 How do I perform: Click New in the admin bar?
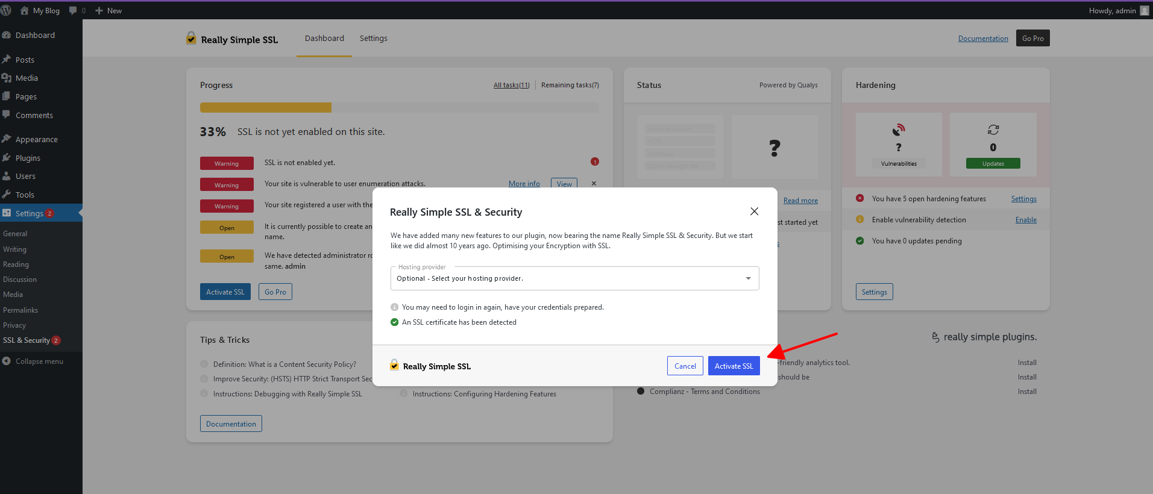click(108, 11)
